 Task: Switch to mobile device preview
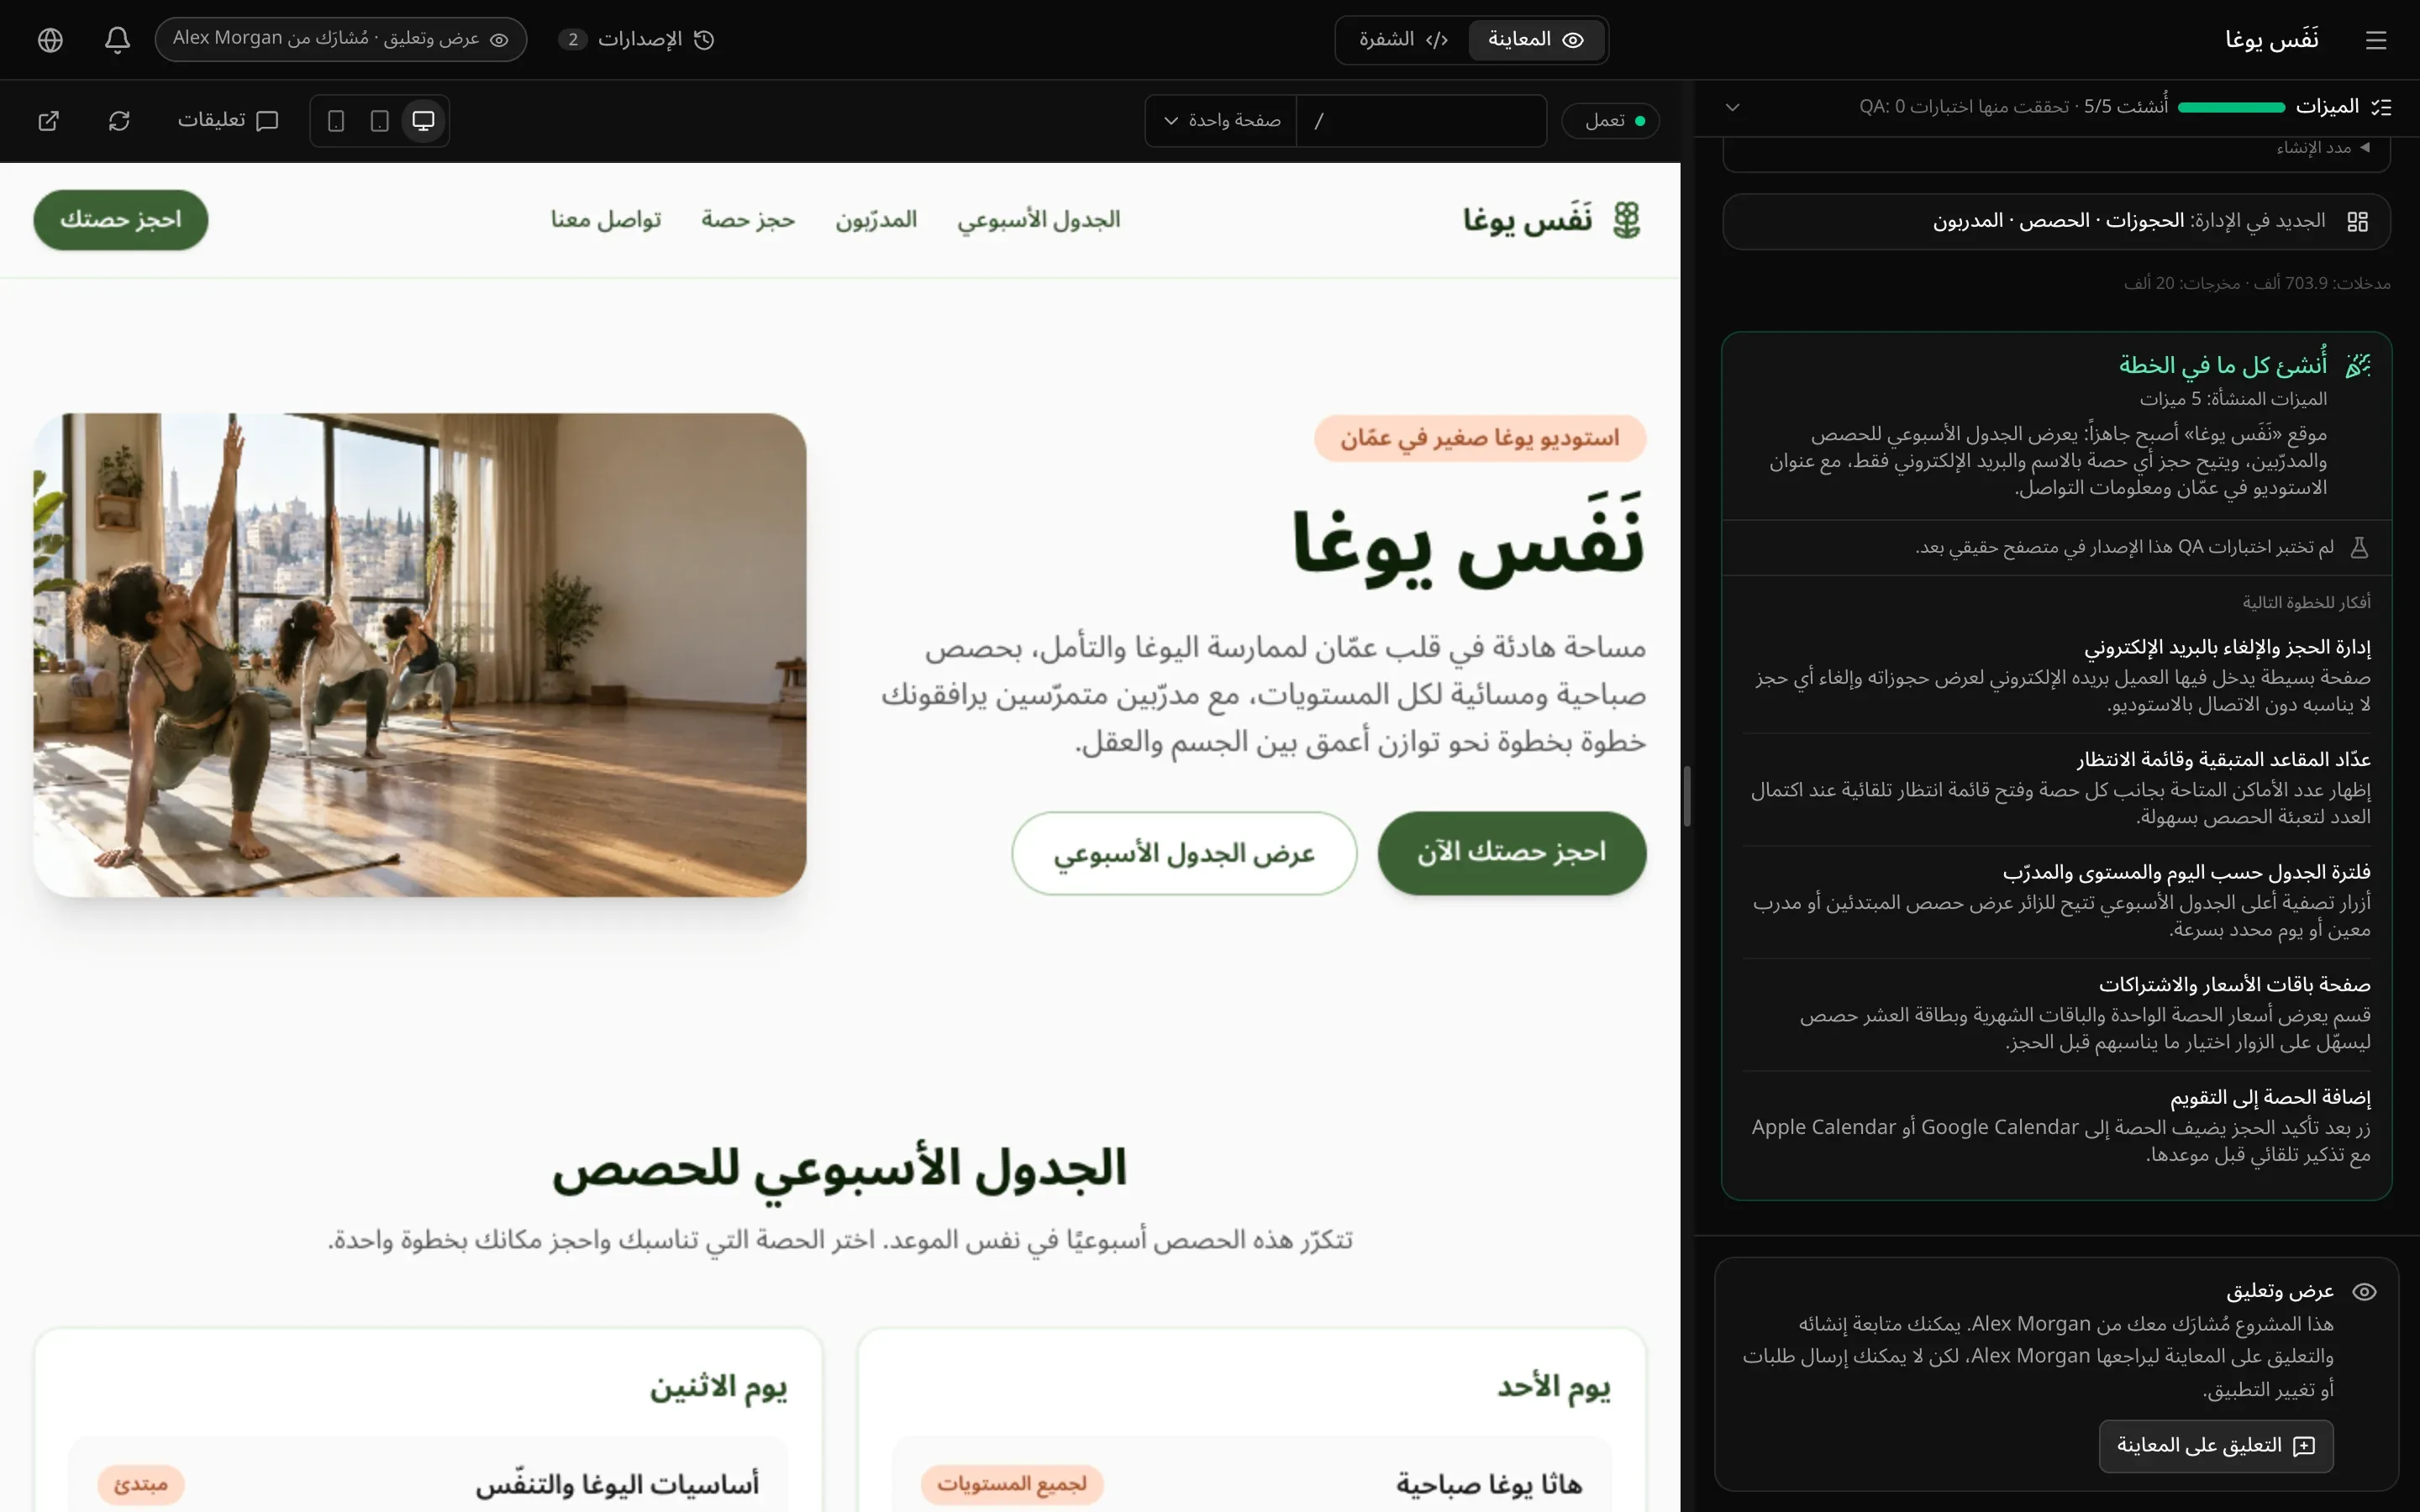[336, 121]
